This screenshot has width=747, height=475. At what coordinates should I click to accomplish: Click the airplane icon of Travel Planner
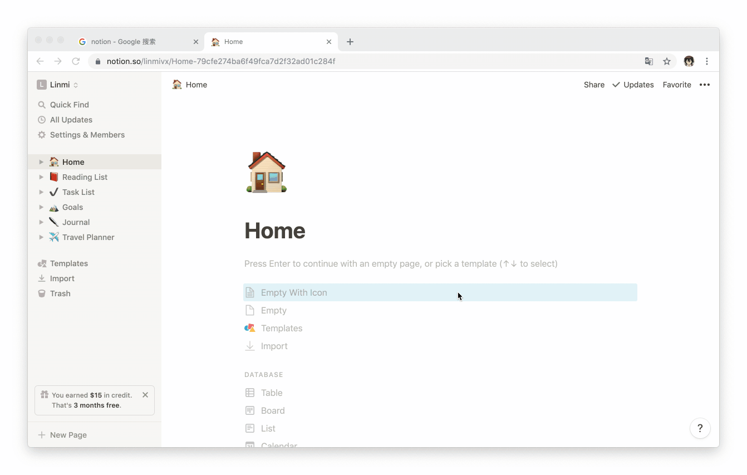pos(54,237)
